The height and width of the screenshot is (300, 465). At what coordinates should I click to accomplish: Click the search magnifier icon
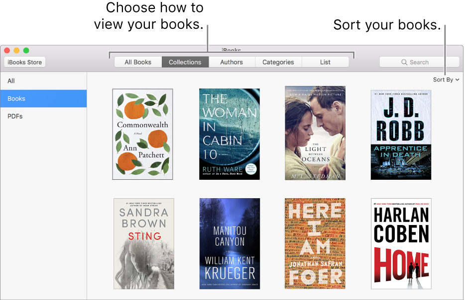404,62
